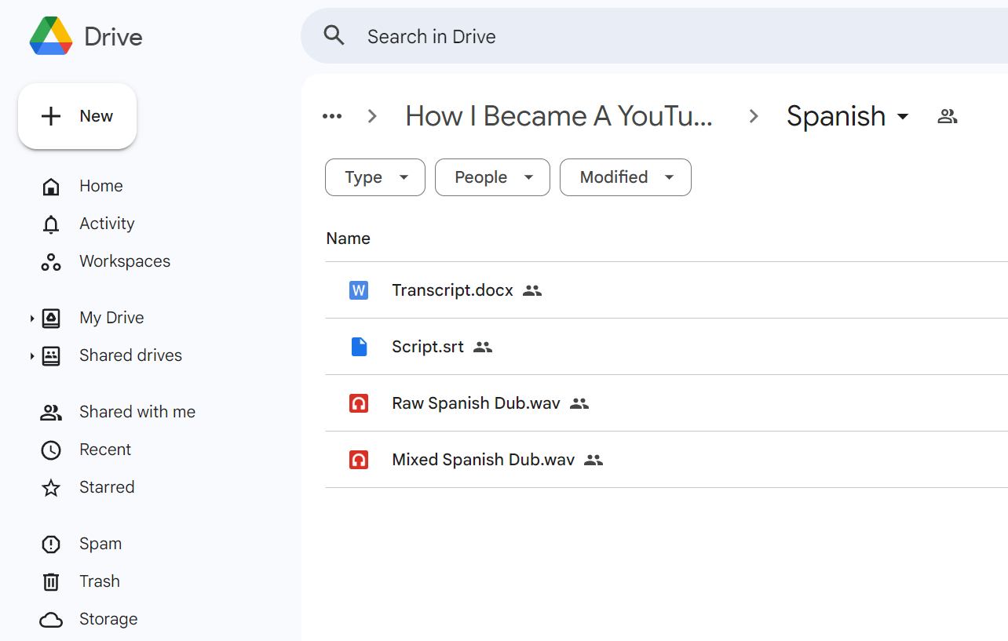This screenshot has height=641, width=1008.
Task: Go to Shared with me
Action: point(137,412)
